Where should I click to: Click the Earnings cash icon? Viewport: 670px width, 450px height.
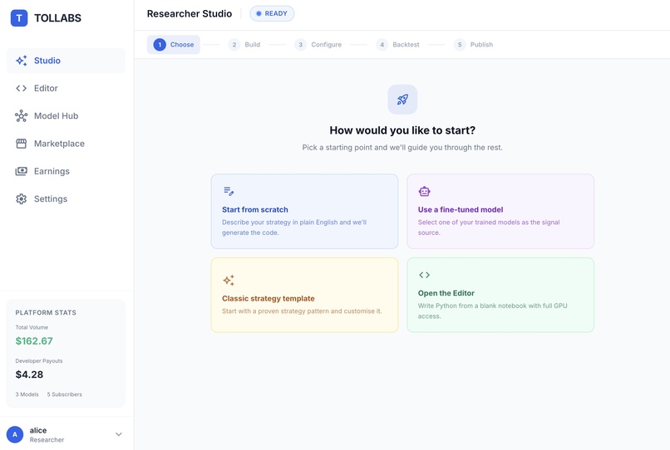pyautogui.click(x=22, y=171)
